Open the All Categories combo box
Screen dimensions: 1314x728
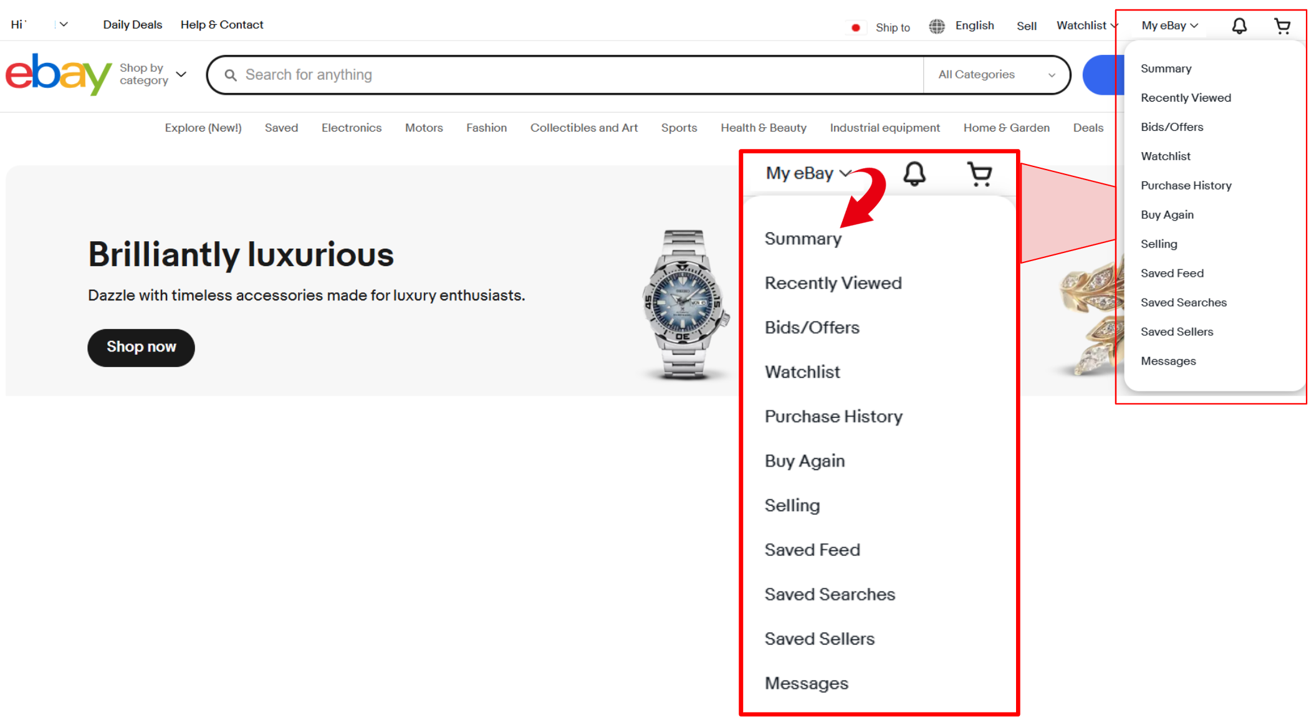click(996, 75)
